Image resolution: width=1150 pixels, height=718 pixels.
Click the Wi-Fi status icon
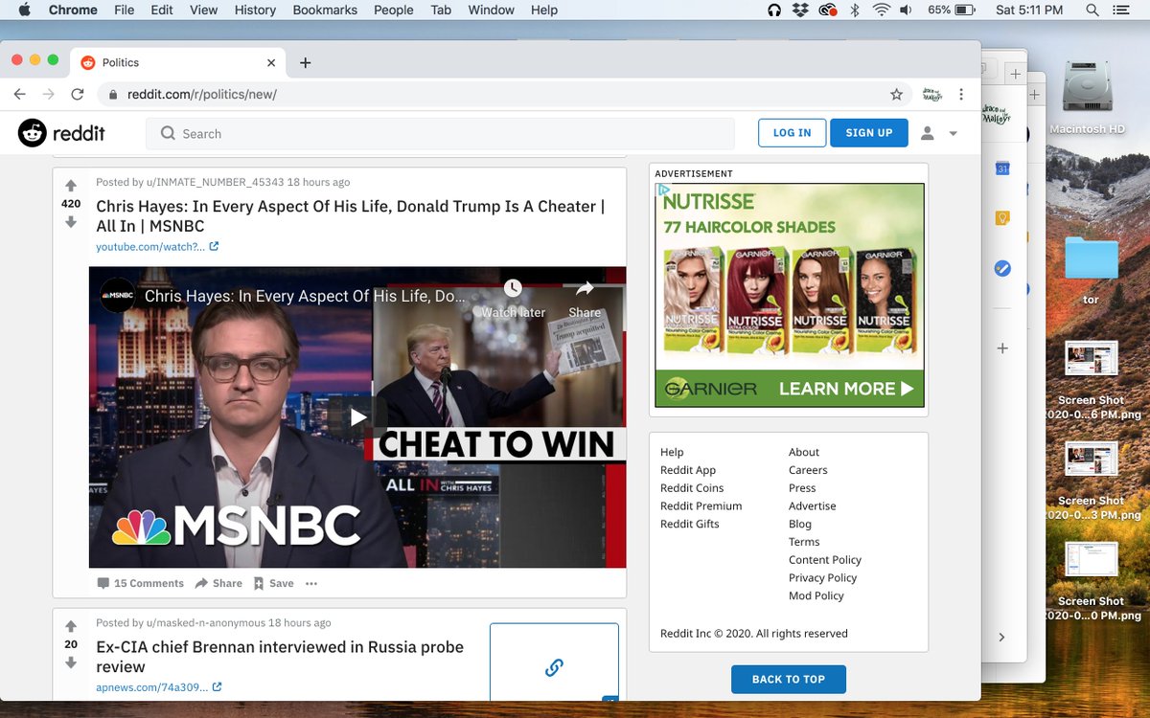pos(881,10)
